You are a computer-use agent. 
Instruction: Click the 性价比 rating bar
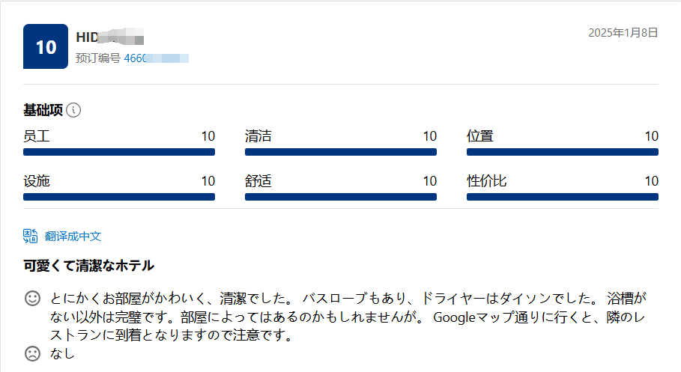click(563, 197)
